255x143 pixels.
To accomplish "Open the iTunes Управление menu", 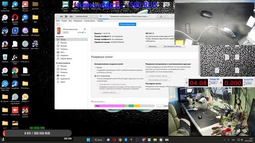I will tap(78, 21).
